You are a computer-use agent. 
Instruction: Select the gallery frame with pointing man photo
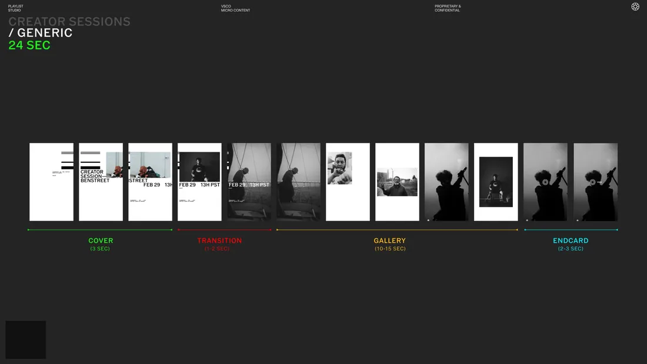pyautogui.click(x=348, y=182)
